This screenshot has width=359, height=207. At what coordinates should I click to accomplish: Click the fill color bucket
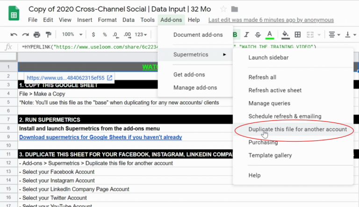(x=285, y=35)
